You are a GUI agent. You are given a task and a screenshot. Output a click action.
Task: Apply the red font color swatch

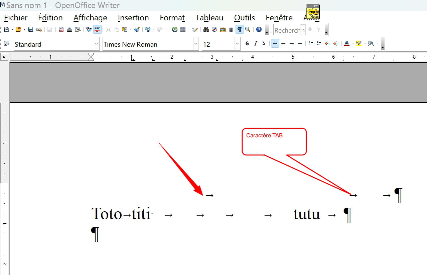pos(346,44)
